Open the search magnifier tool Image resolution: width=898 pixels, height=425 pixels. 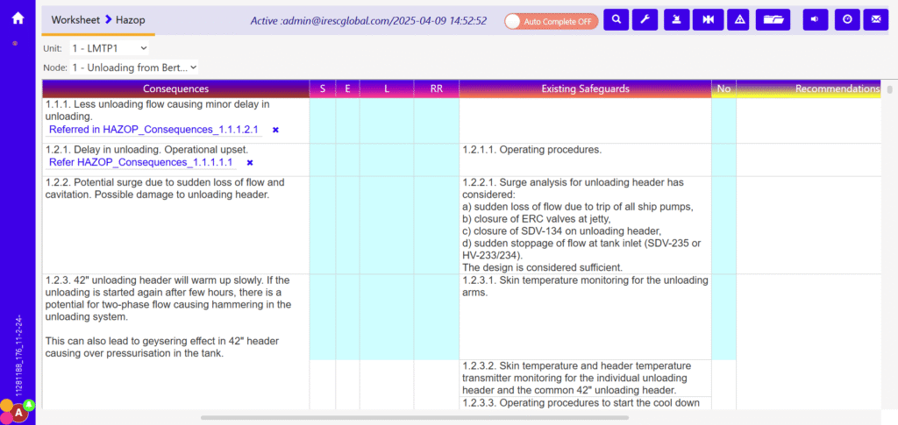tap(616, 19)
